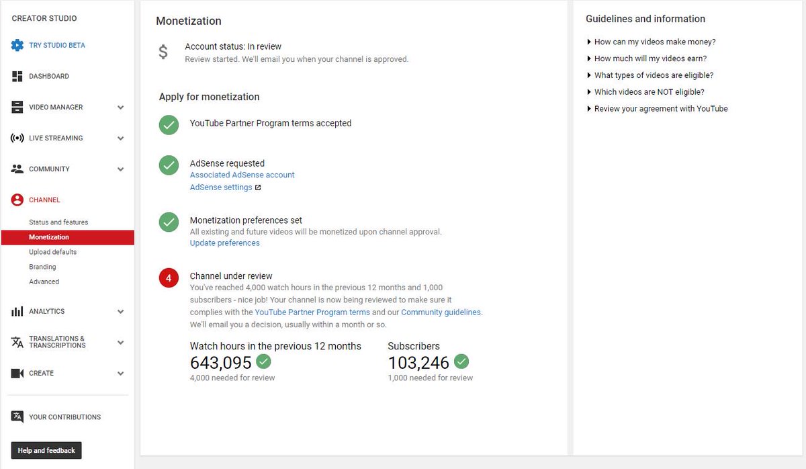The height and width of the screenshot is (469, 806).
Task: Click the green check next to 103,246
Action: coord(461,361)
